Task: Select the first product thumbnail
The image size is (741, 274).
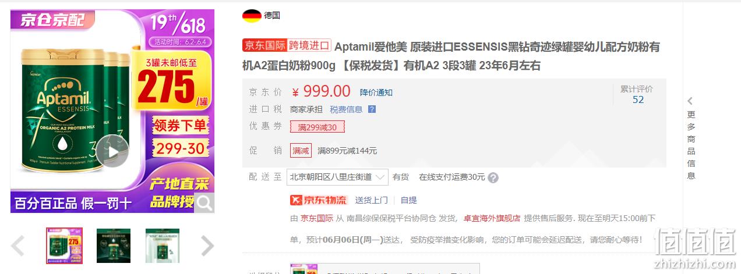Action: pyautogui.click(x=65, y=245)
